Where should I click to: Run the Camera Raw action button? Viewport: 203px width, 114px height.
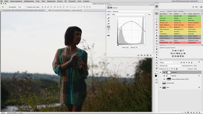(x=194, y=29)
